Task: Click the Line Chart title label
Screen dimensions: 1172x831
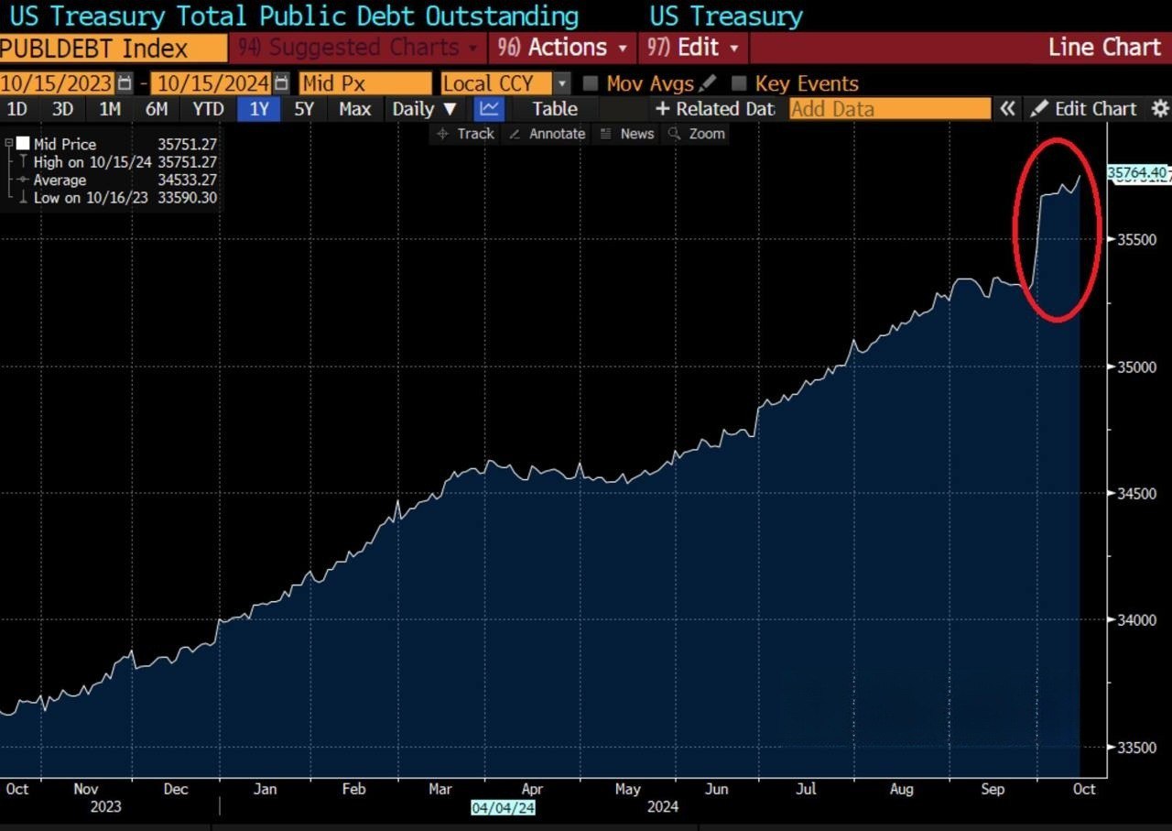Action: [x=1104, y=47]
